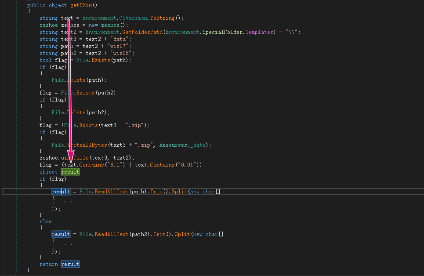Viewport: 424px width, 276px height.
Task: Click path argument of File.Delete(path)
Action: coord(95,80)
